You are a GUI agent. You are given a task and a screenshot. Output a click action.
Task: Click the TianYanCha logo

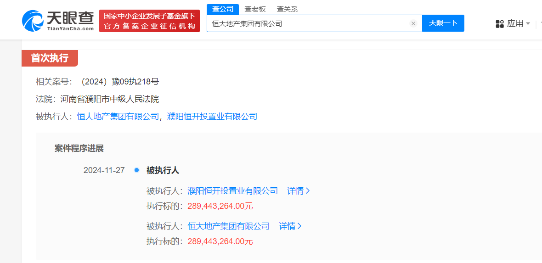57,21
